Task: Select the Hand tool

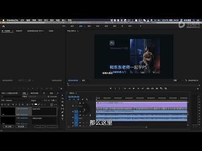Action: [62, 115]
